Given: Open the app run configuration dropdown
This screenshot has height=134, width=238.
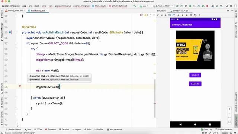Looking at the screenshot, I should [x=144, y=6].
